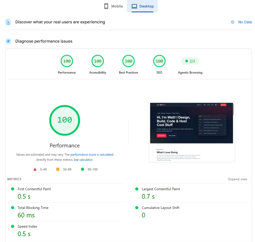Click the mobile phone icon

tap(106, 6)
